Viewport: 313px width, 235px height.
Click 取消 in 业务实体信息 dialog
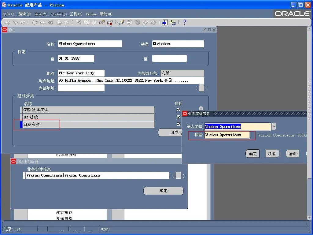pos(271,154)
